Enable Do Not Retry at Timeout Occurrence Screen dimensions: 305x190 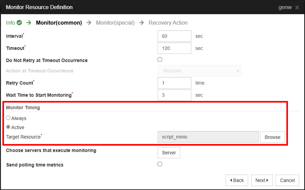(160, 59)
